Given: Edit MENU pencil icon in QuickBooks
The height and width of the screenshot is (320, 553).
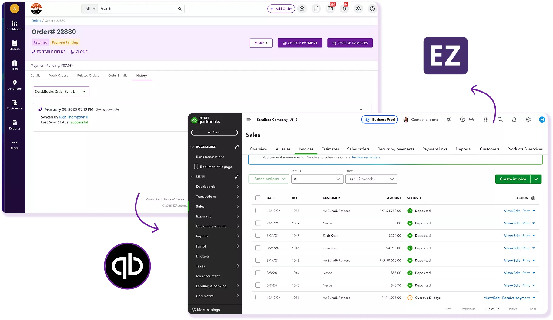Looking at the screenshot, I should [237, 177].
